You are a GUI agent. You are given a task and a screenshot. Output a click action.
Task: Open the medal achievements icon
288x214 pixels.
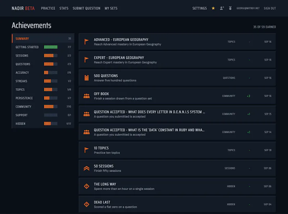pos(230,8)
